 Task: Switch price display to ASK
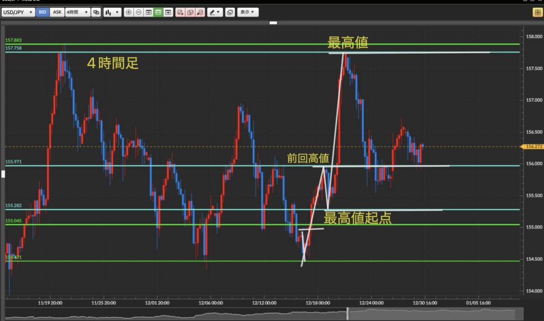click(57, 12)
